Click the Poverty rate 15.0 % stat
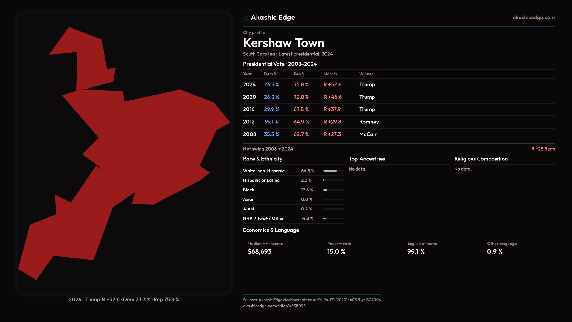Viewport: 572px width, 322px height. [336, 252]
